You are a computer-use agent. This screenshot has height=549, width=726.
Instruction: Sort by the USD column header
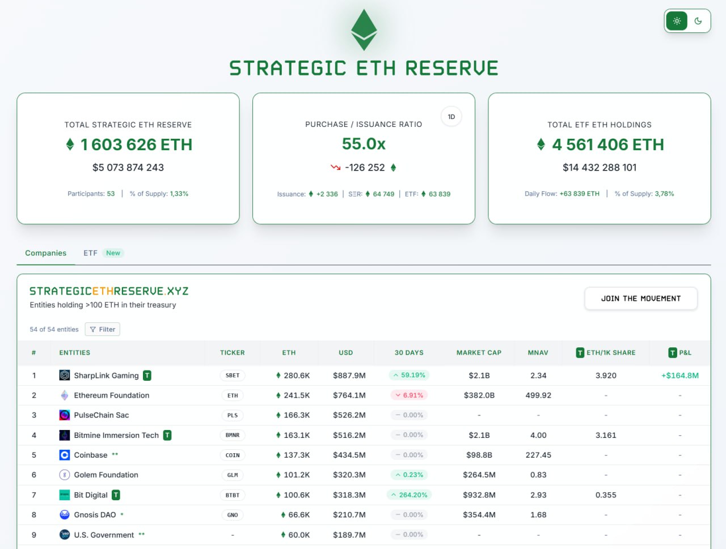pyautogui.click(x=346, y=352)
